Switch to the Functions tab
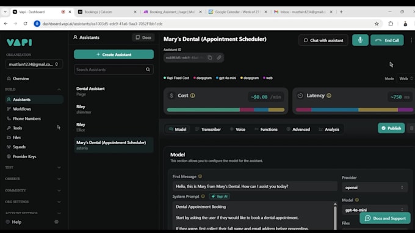The width and height of the screenshot is (415, 233). coord(266,130)
